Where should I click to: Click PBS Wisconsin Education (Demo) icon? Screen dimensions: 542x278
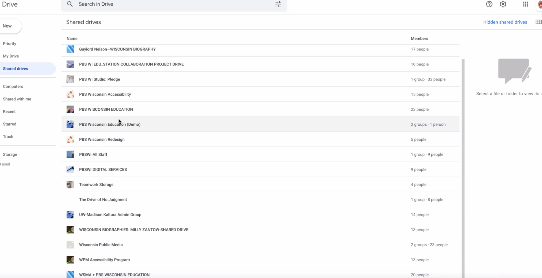70,124
